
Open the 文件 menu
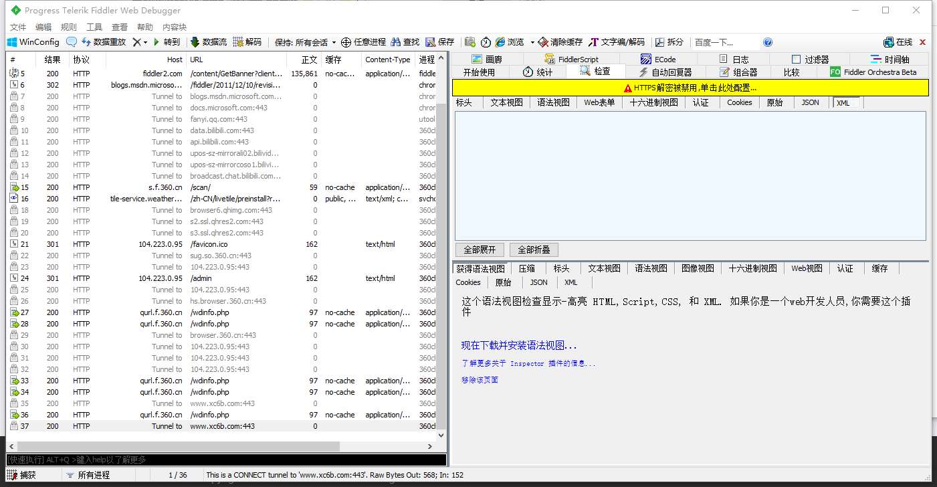tap(18, 27)
